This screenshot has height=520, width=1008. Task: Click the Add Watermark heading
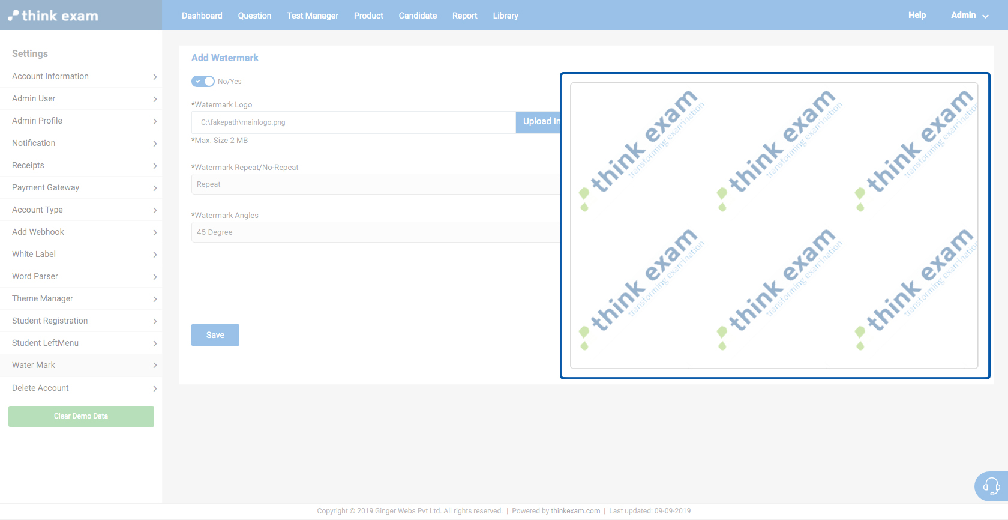[x=225, y=58]
